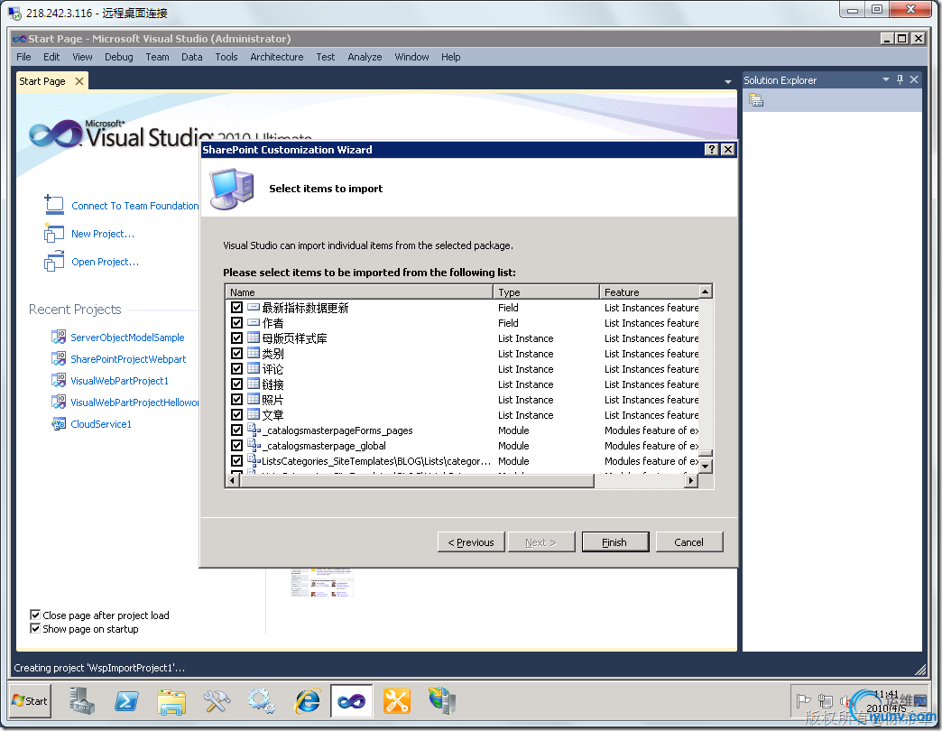The width and height of the screenshot is (942, 731).
Task: Click the Previous button in wizard
Action: tap(471, 541)
